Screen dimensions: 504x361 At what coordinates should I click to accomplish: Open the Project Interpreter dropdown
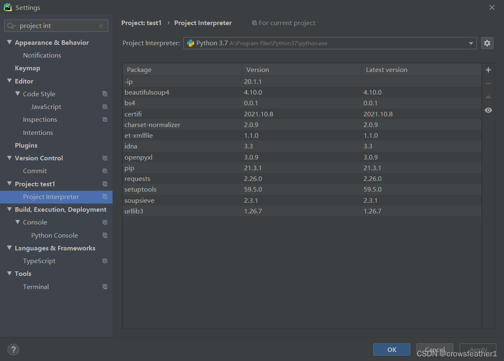coord(471,43)
